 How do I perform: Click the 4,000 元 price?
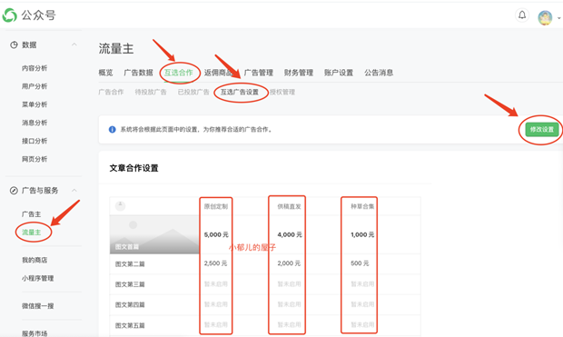(x=290, y=234)
